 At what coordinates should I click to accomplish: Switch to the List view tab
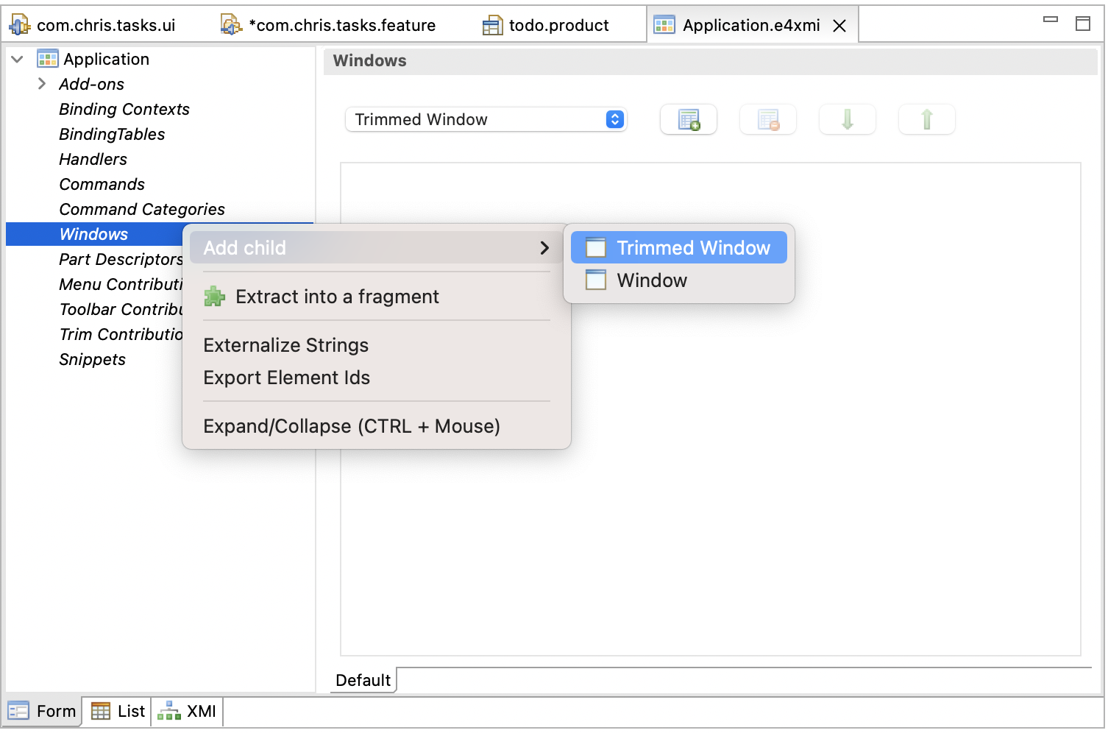(118, 711)
